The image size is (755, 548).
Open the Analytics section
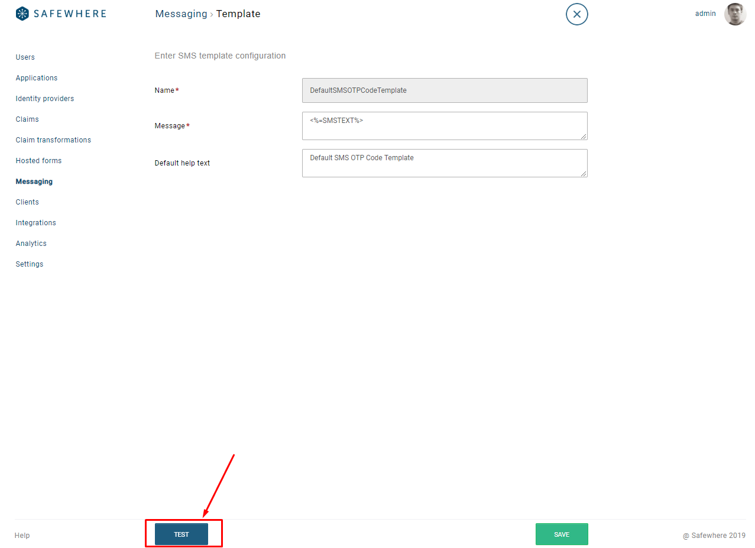pos(31,243)
